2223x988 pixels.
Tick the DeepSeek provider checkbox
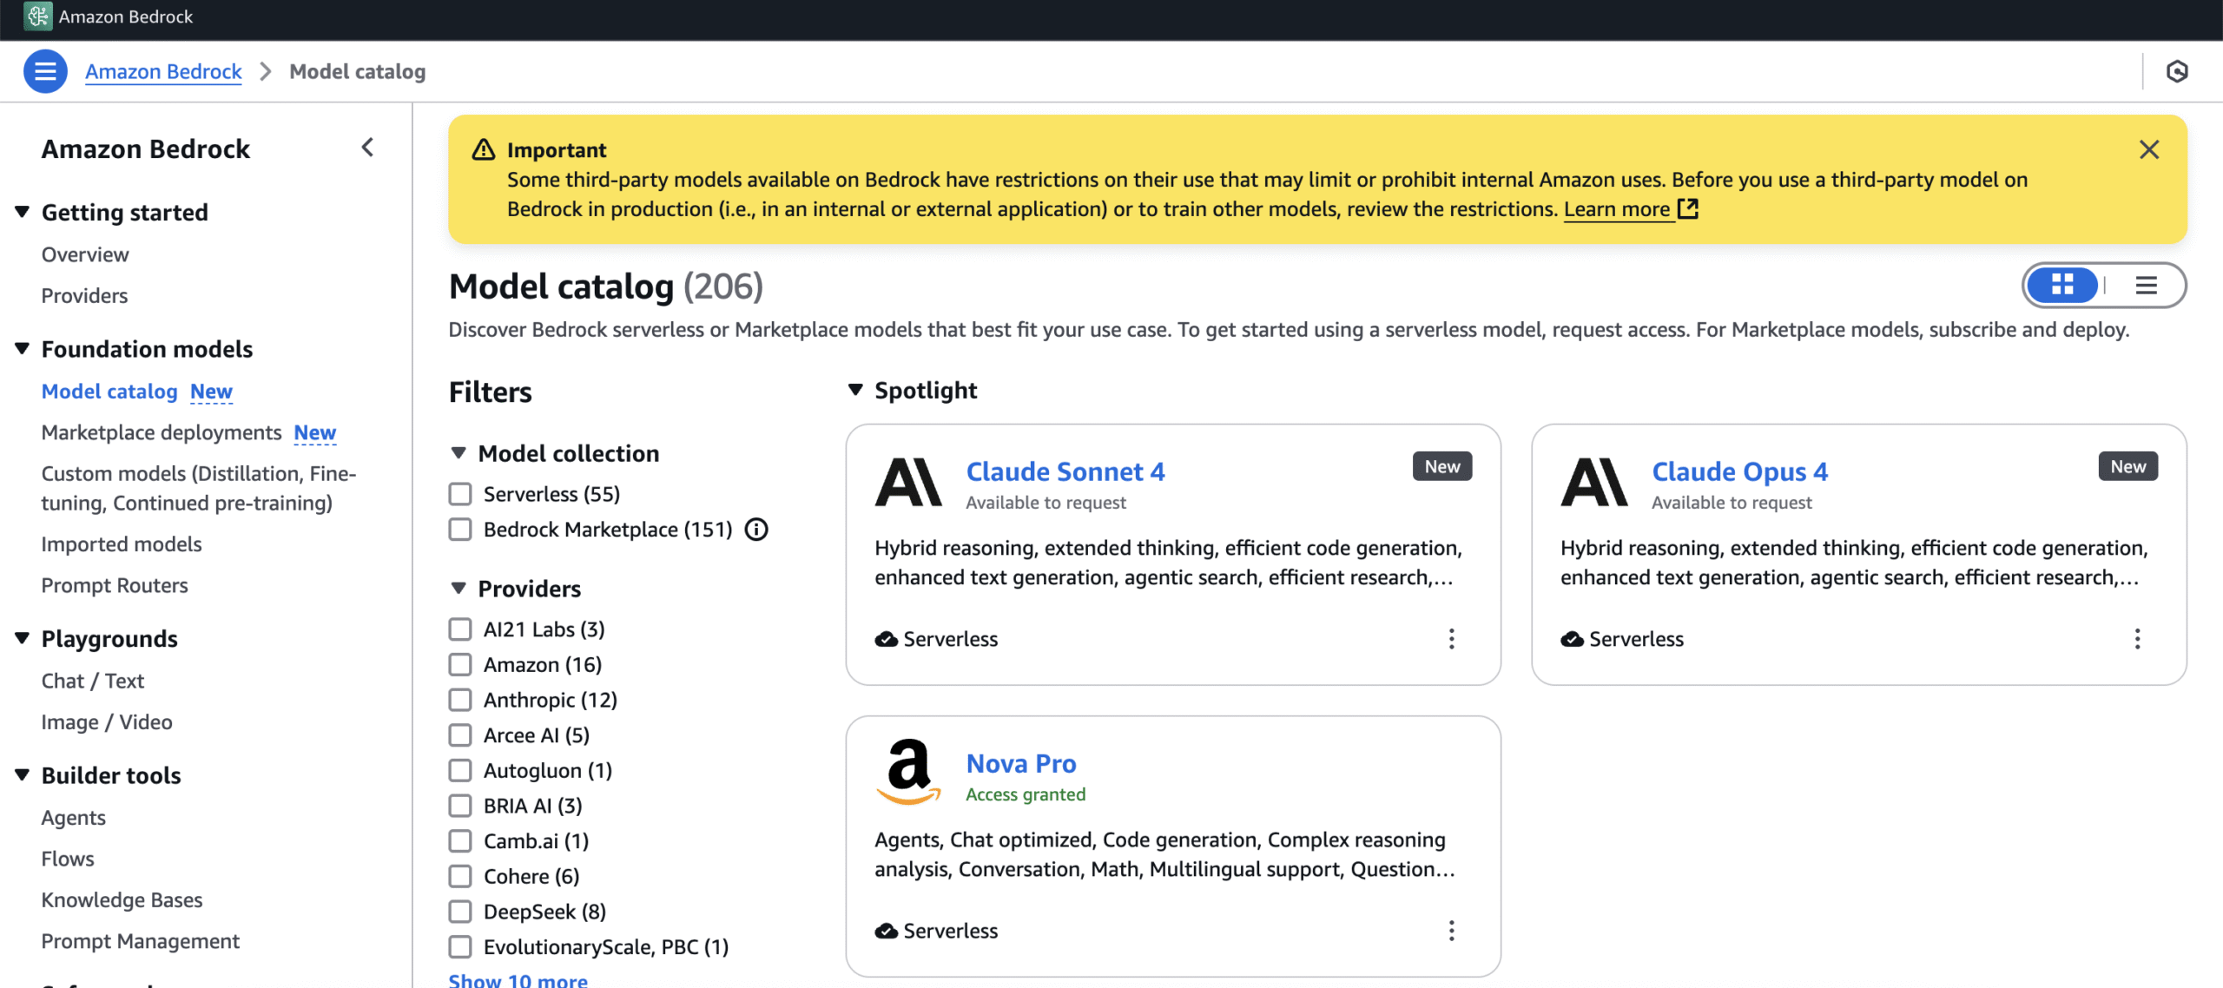click(460, 912)
